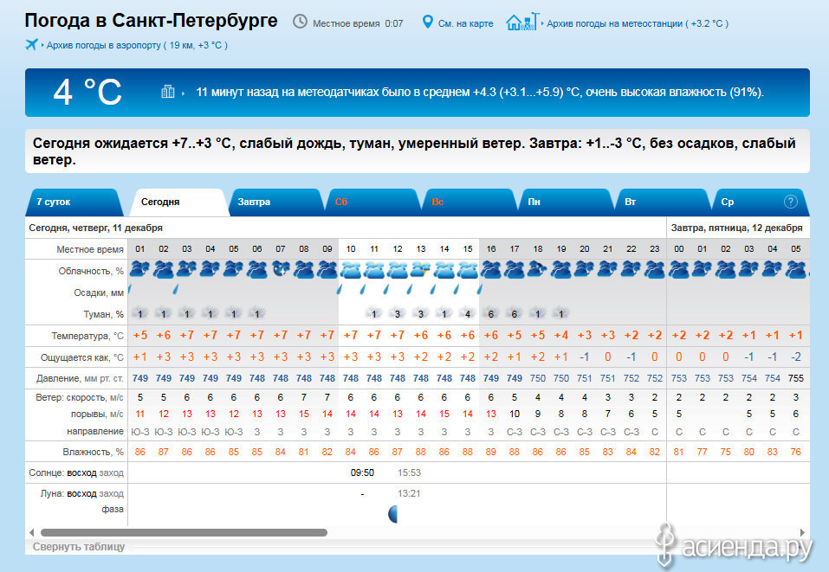Collapse table using 'Свернуть таблицу'
Screen dimensions: 829x572
[79, 547]
